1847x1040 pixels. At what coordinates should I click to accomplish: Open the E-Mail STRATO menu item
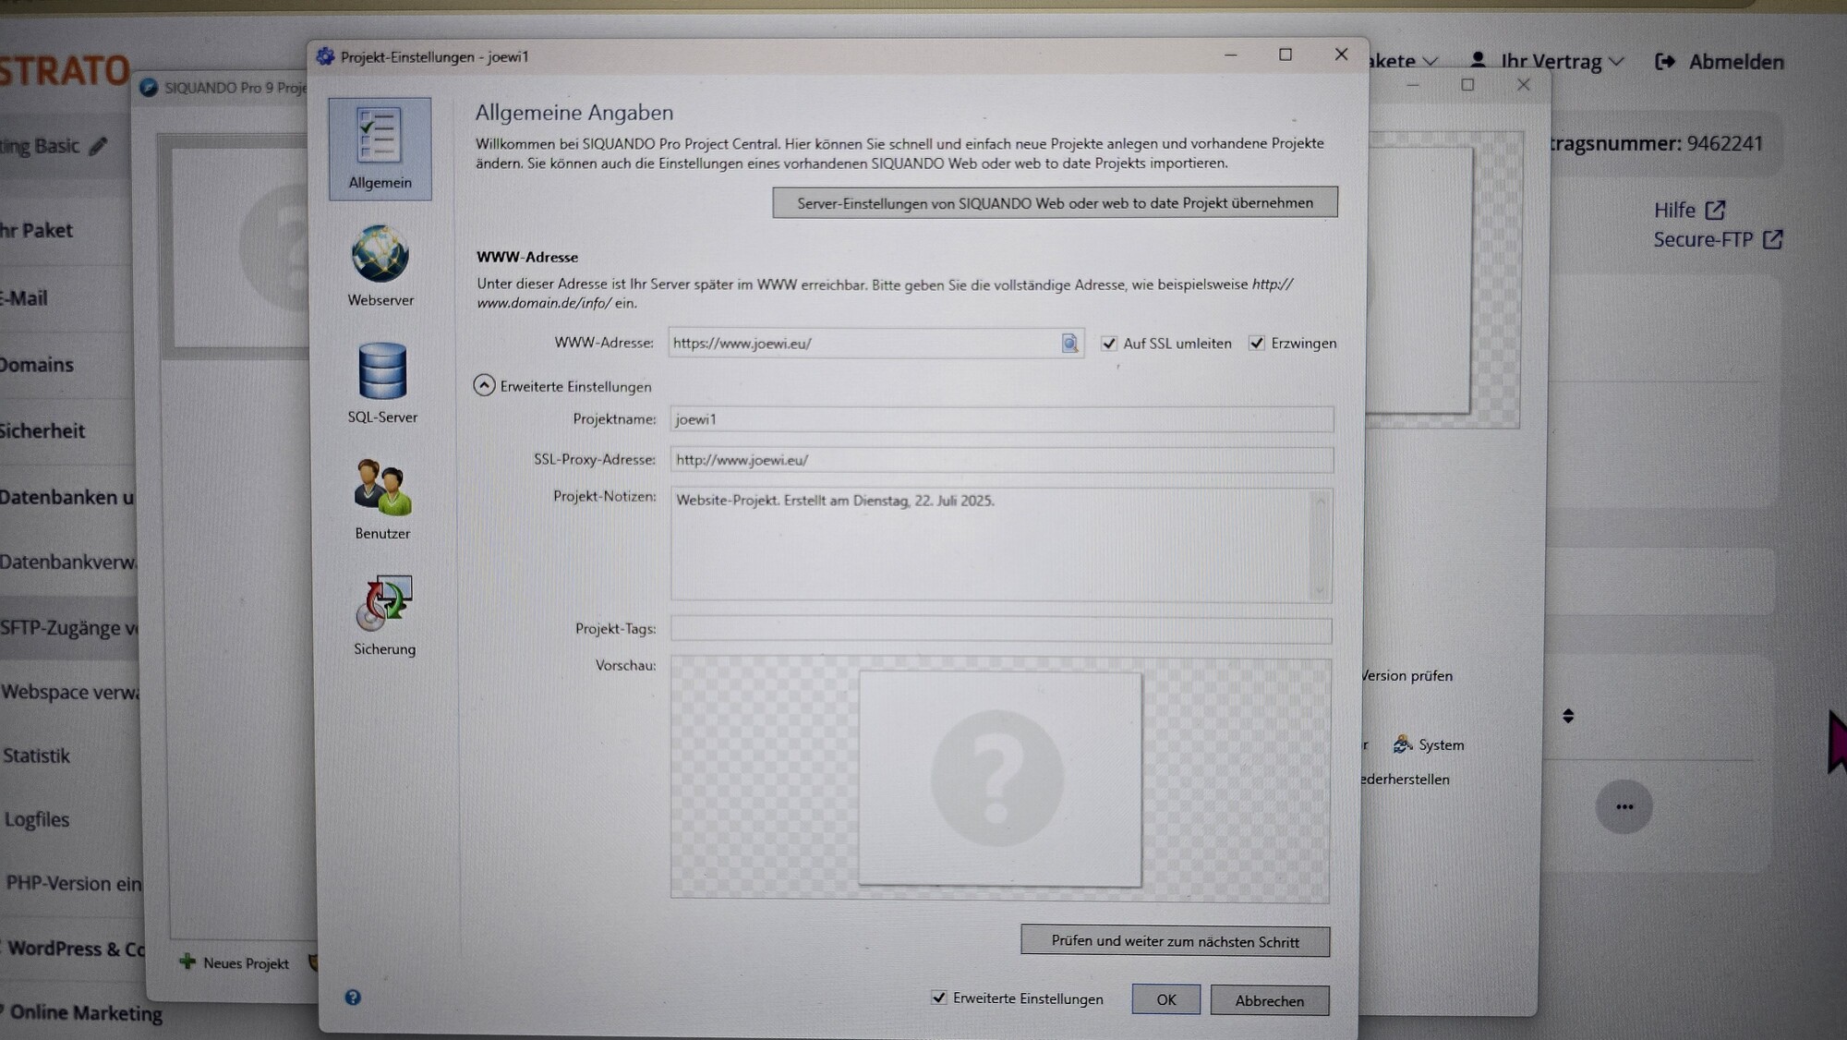click(x=24, y=298)
